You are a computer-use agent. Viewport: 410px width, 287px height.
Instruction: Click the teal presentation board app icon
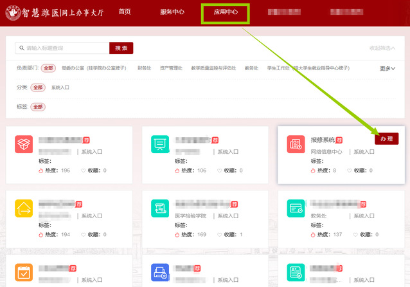point(160,144)
